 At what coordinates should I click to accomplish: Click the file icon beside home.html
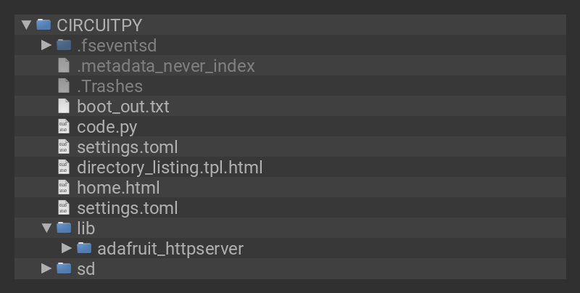pos(64,187)
